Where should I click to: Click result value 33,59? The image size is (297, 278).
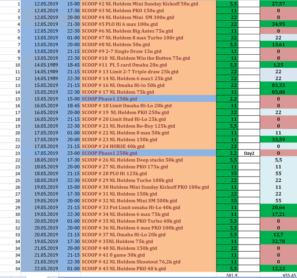coord(278,140)
